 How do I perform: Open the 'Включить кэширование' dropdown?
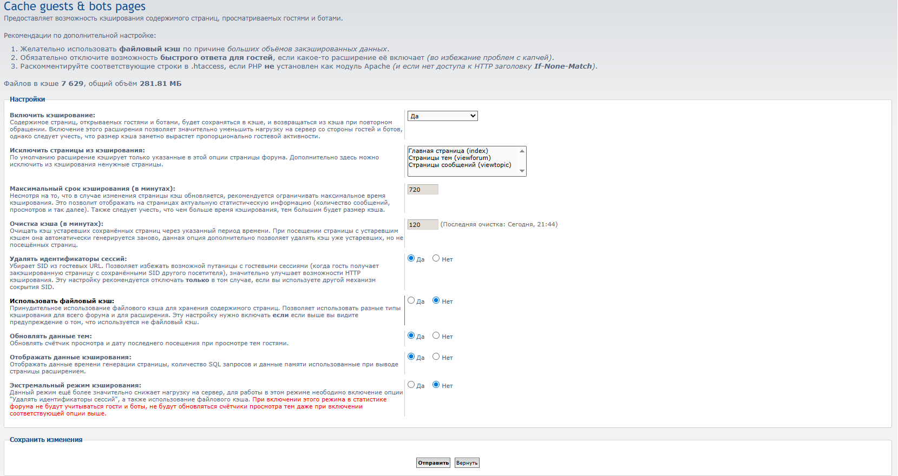click(x=442, y=116)
